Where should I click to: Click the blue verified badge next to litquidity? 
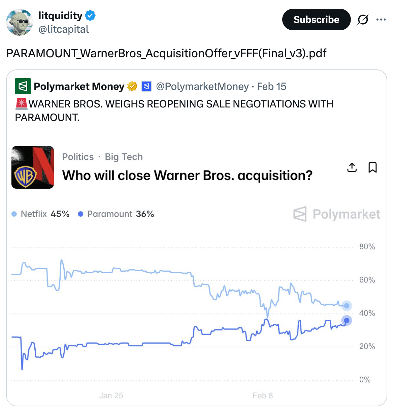tap(90, 15)
